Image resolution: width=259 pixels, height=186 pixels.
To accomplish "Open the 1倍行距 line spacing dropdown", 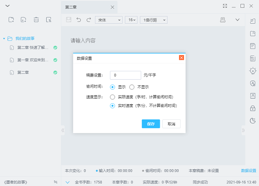I will pos(153,20).
